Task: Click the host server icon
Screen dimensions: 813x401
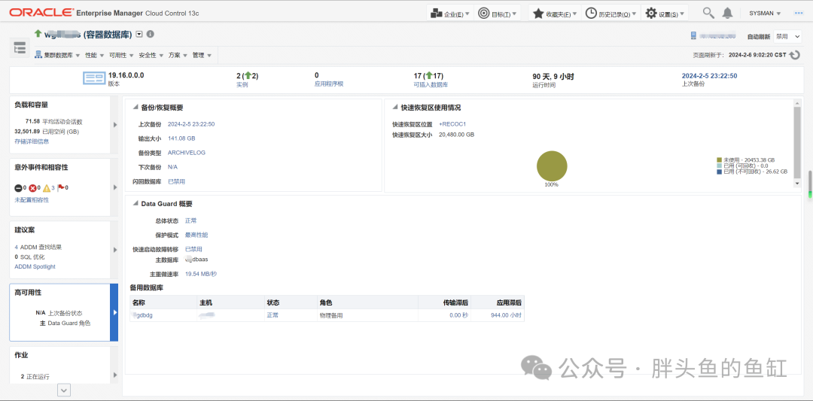Action: tap(693, 36)
